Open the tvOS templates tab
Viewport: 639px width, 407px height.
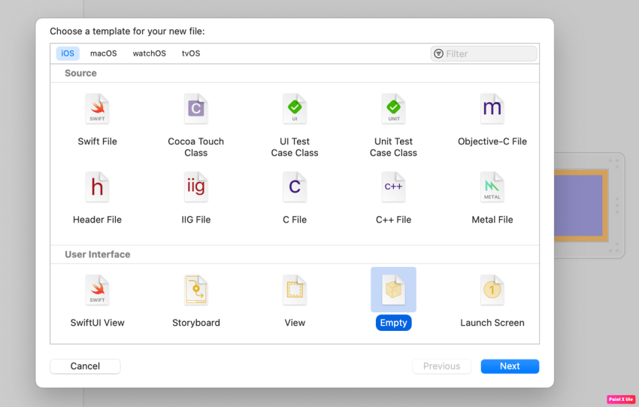[191, 53]
